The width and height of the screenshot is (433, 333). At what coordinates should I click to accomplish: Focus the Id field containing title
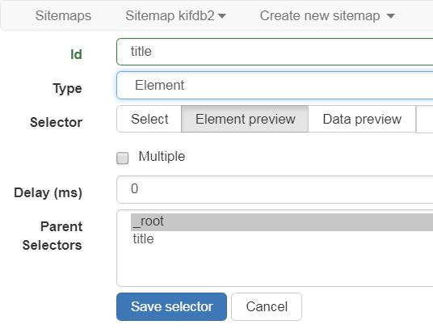click(275, 52)
